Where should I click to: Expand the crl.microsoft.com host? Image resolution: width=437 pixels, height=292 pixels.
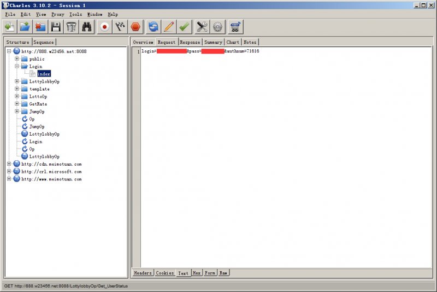click(x=9, y=171)
